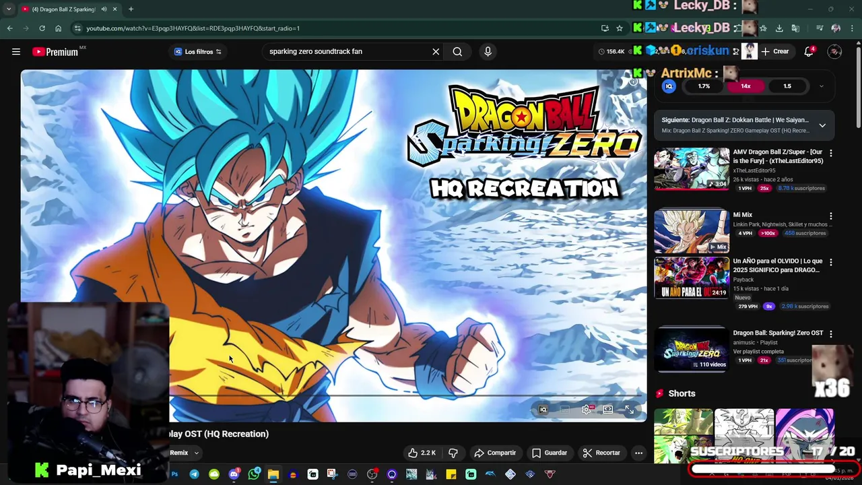
Task: Select the Dragon Ball Z Sparking tab
Action: click(62, 9)
